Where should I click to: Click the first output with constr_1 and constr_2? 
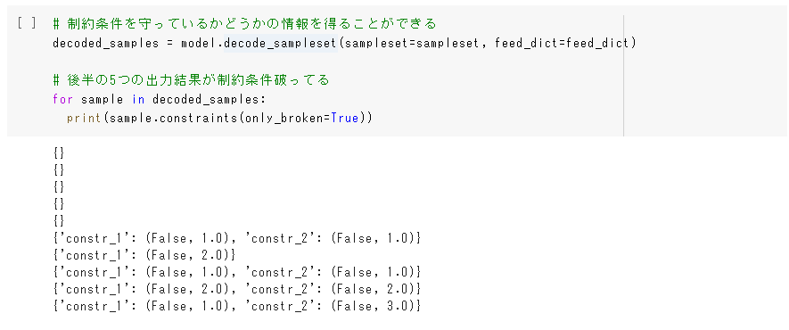tap(236, 237)
